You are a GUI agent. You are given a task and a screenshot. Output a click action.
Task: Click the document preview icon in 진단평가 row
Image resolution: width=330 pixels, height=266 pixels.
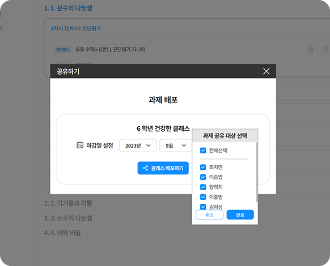click(311, 50)
